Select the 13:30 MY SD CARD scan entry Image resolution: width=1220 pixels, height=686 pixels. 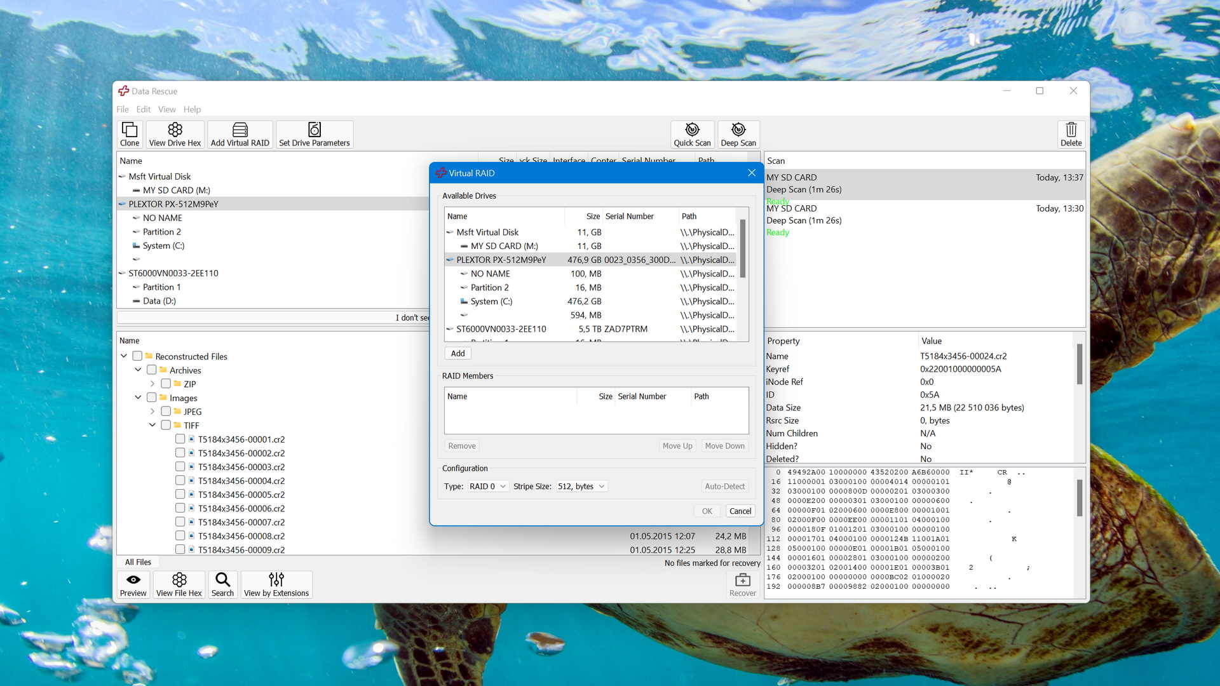click(925, 220)
